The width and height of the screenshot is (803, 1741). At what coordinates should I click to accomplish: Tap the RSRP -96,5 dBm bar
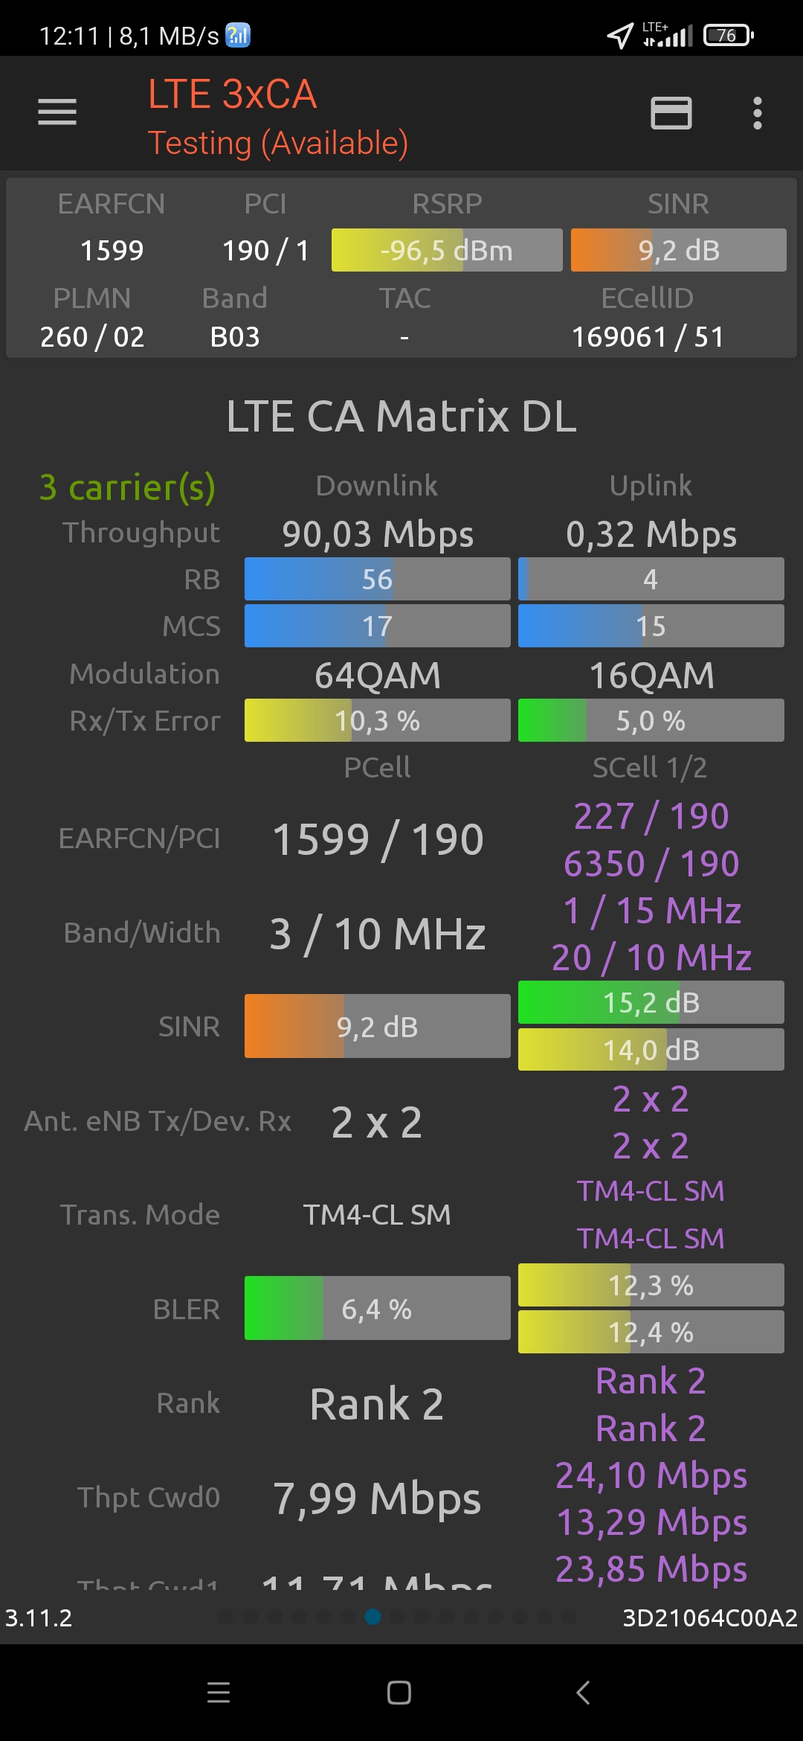446,250
